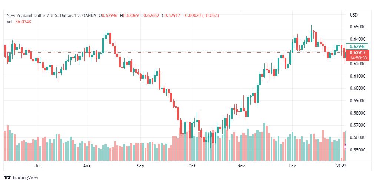This screenshot has height=184, width=375.
Task: Click the 14:50:33 bar countdown timer
Action: tap(358, 58)
